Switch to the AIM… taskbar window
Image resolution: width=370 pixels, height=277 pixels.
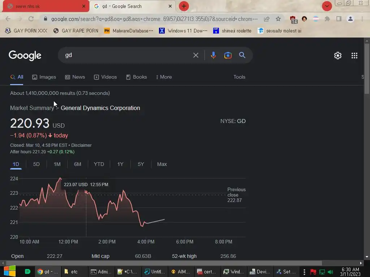pyautogui.click(x=181, y=272)
